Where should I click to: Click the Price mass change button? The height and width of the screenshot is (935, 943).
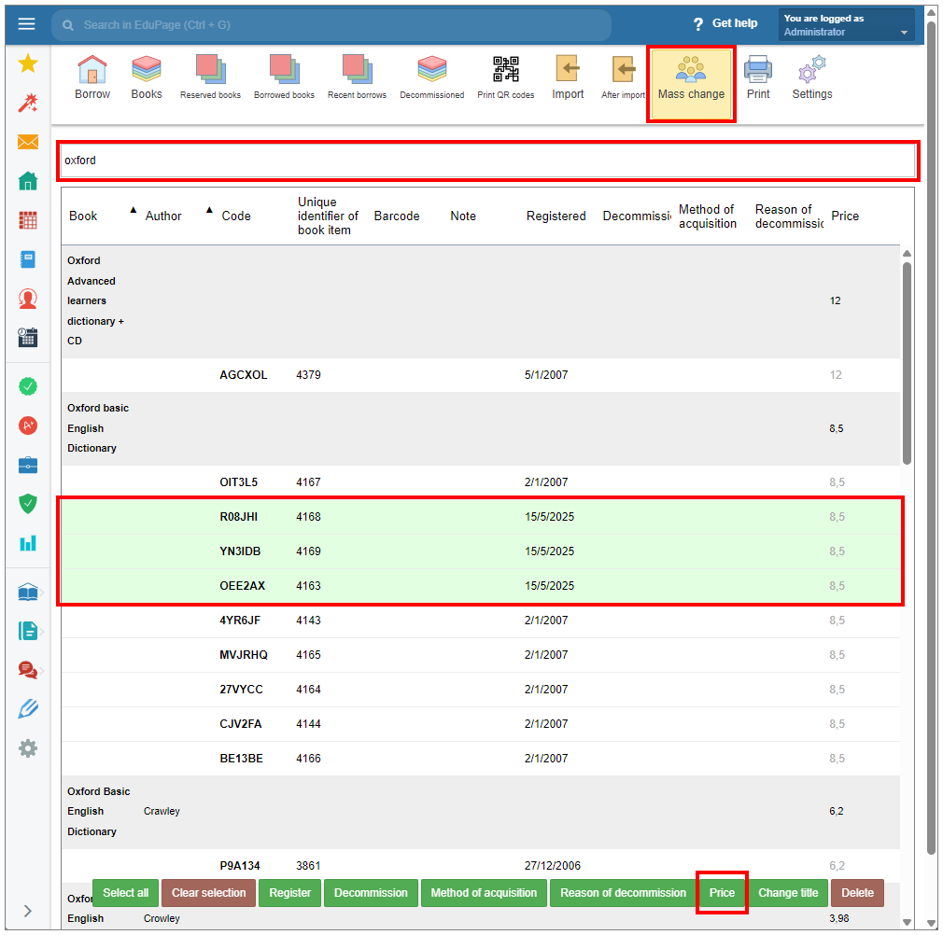pyautogui.click(x=722, y=893)
